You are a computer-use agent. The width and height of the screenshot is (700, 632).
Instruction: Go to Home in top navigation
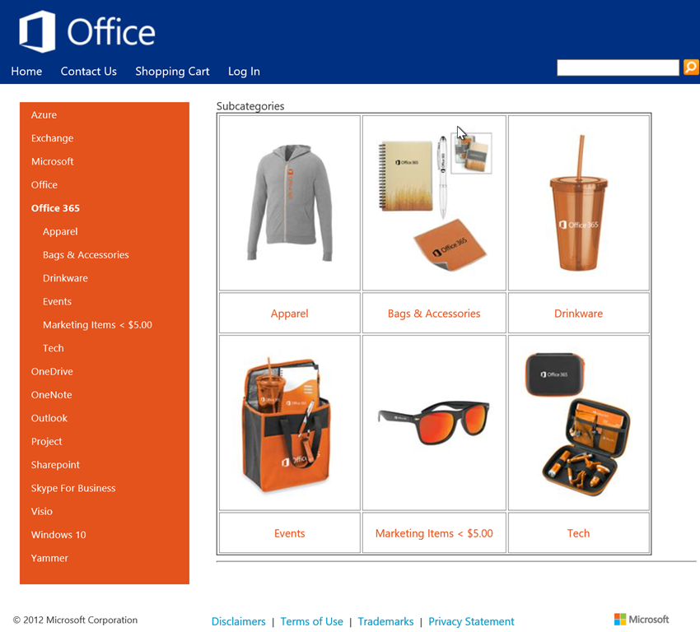[26, 72]
